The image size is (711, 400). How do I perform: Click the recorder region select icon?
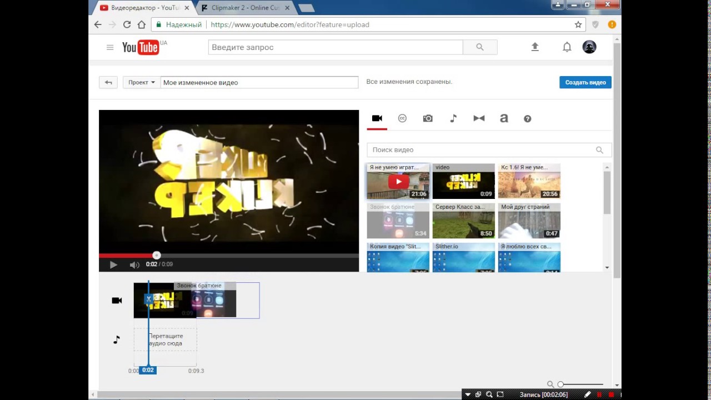(x=500, y=394)
